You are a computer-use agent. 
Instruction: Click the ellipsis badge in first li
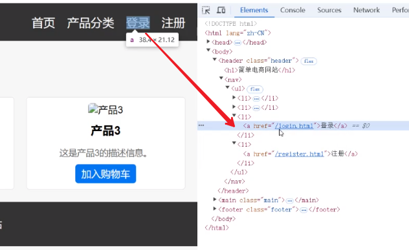[x=256, y=99]
